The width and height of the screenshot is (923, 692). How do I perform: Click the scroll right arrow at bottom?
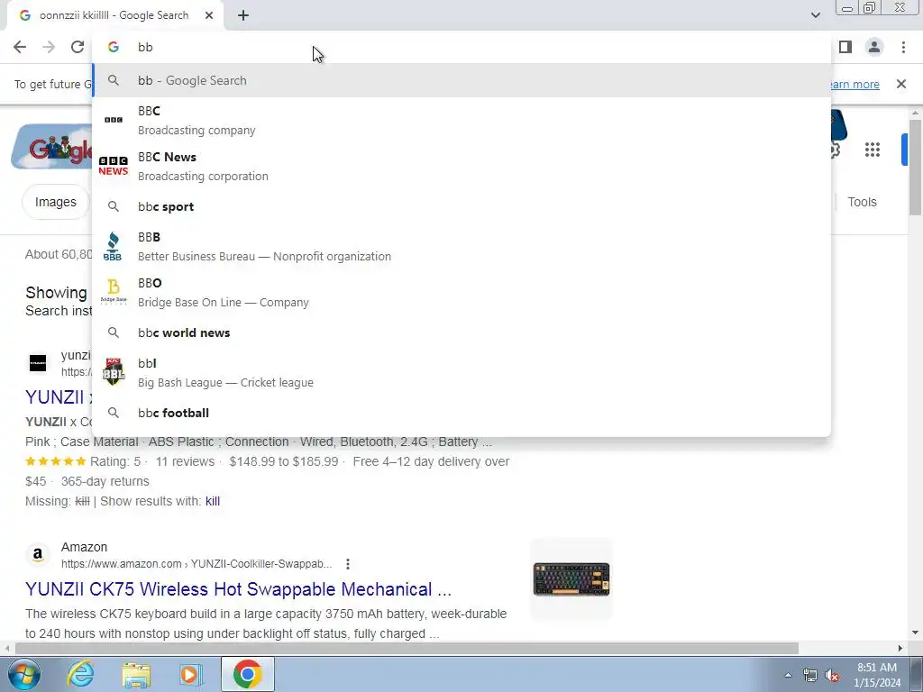[900, 648]
